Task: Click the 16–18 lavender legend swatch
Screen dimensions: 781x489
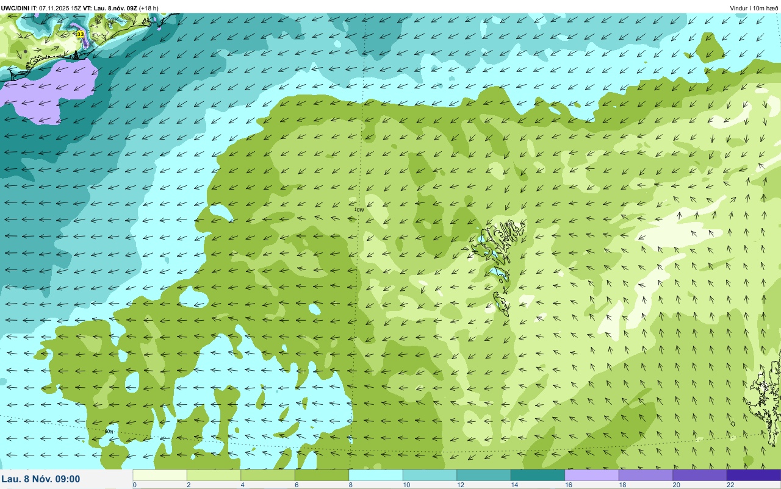Action: click(592, 475)
